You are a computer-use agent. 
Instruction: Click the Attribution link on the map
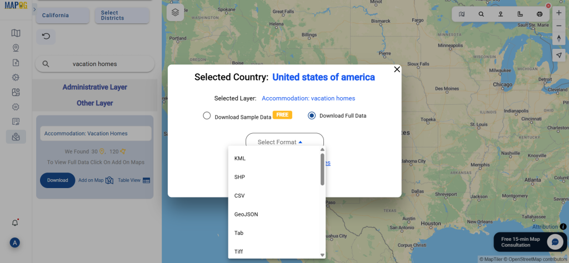[545, 227]
